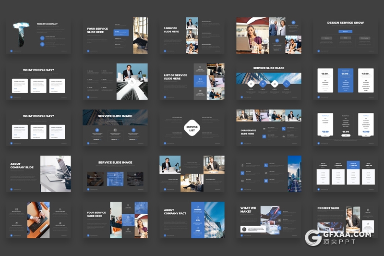Select the About Company Slide thumbnail
The image size is (384, 256).
tap(38, 174)
